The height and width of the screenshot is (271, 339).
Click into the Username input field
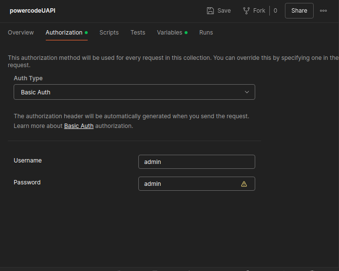click(196, 162)
